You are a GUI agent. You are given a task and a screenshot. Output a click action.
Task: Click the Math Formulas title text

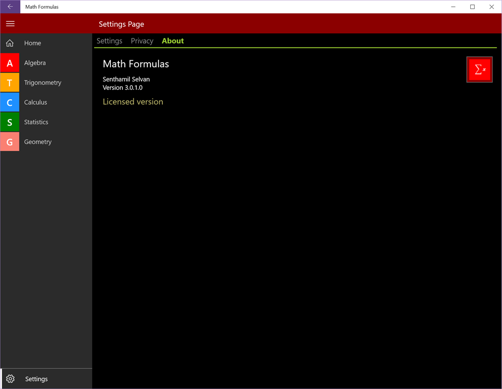click(135, 64)
